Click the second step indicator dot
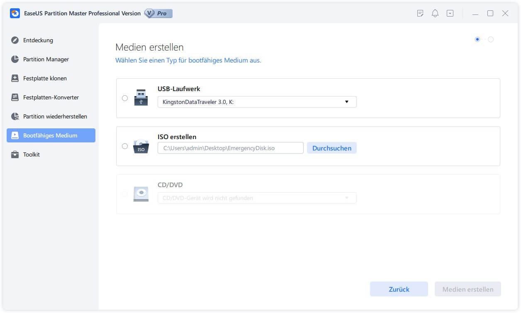Image resolution: width=521 pixels, height=313 pixels. pos(491,39)
